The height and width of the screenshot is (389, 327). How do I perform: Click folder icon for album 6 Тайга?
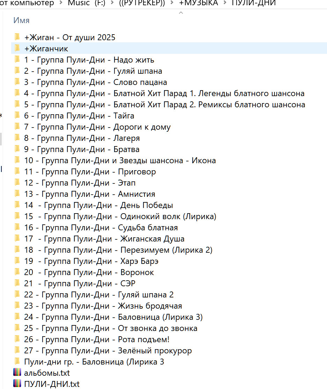[17, 115]
